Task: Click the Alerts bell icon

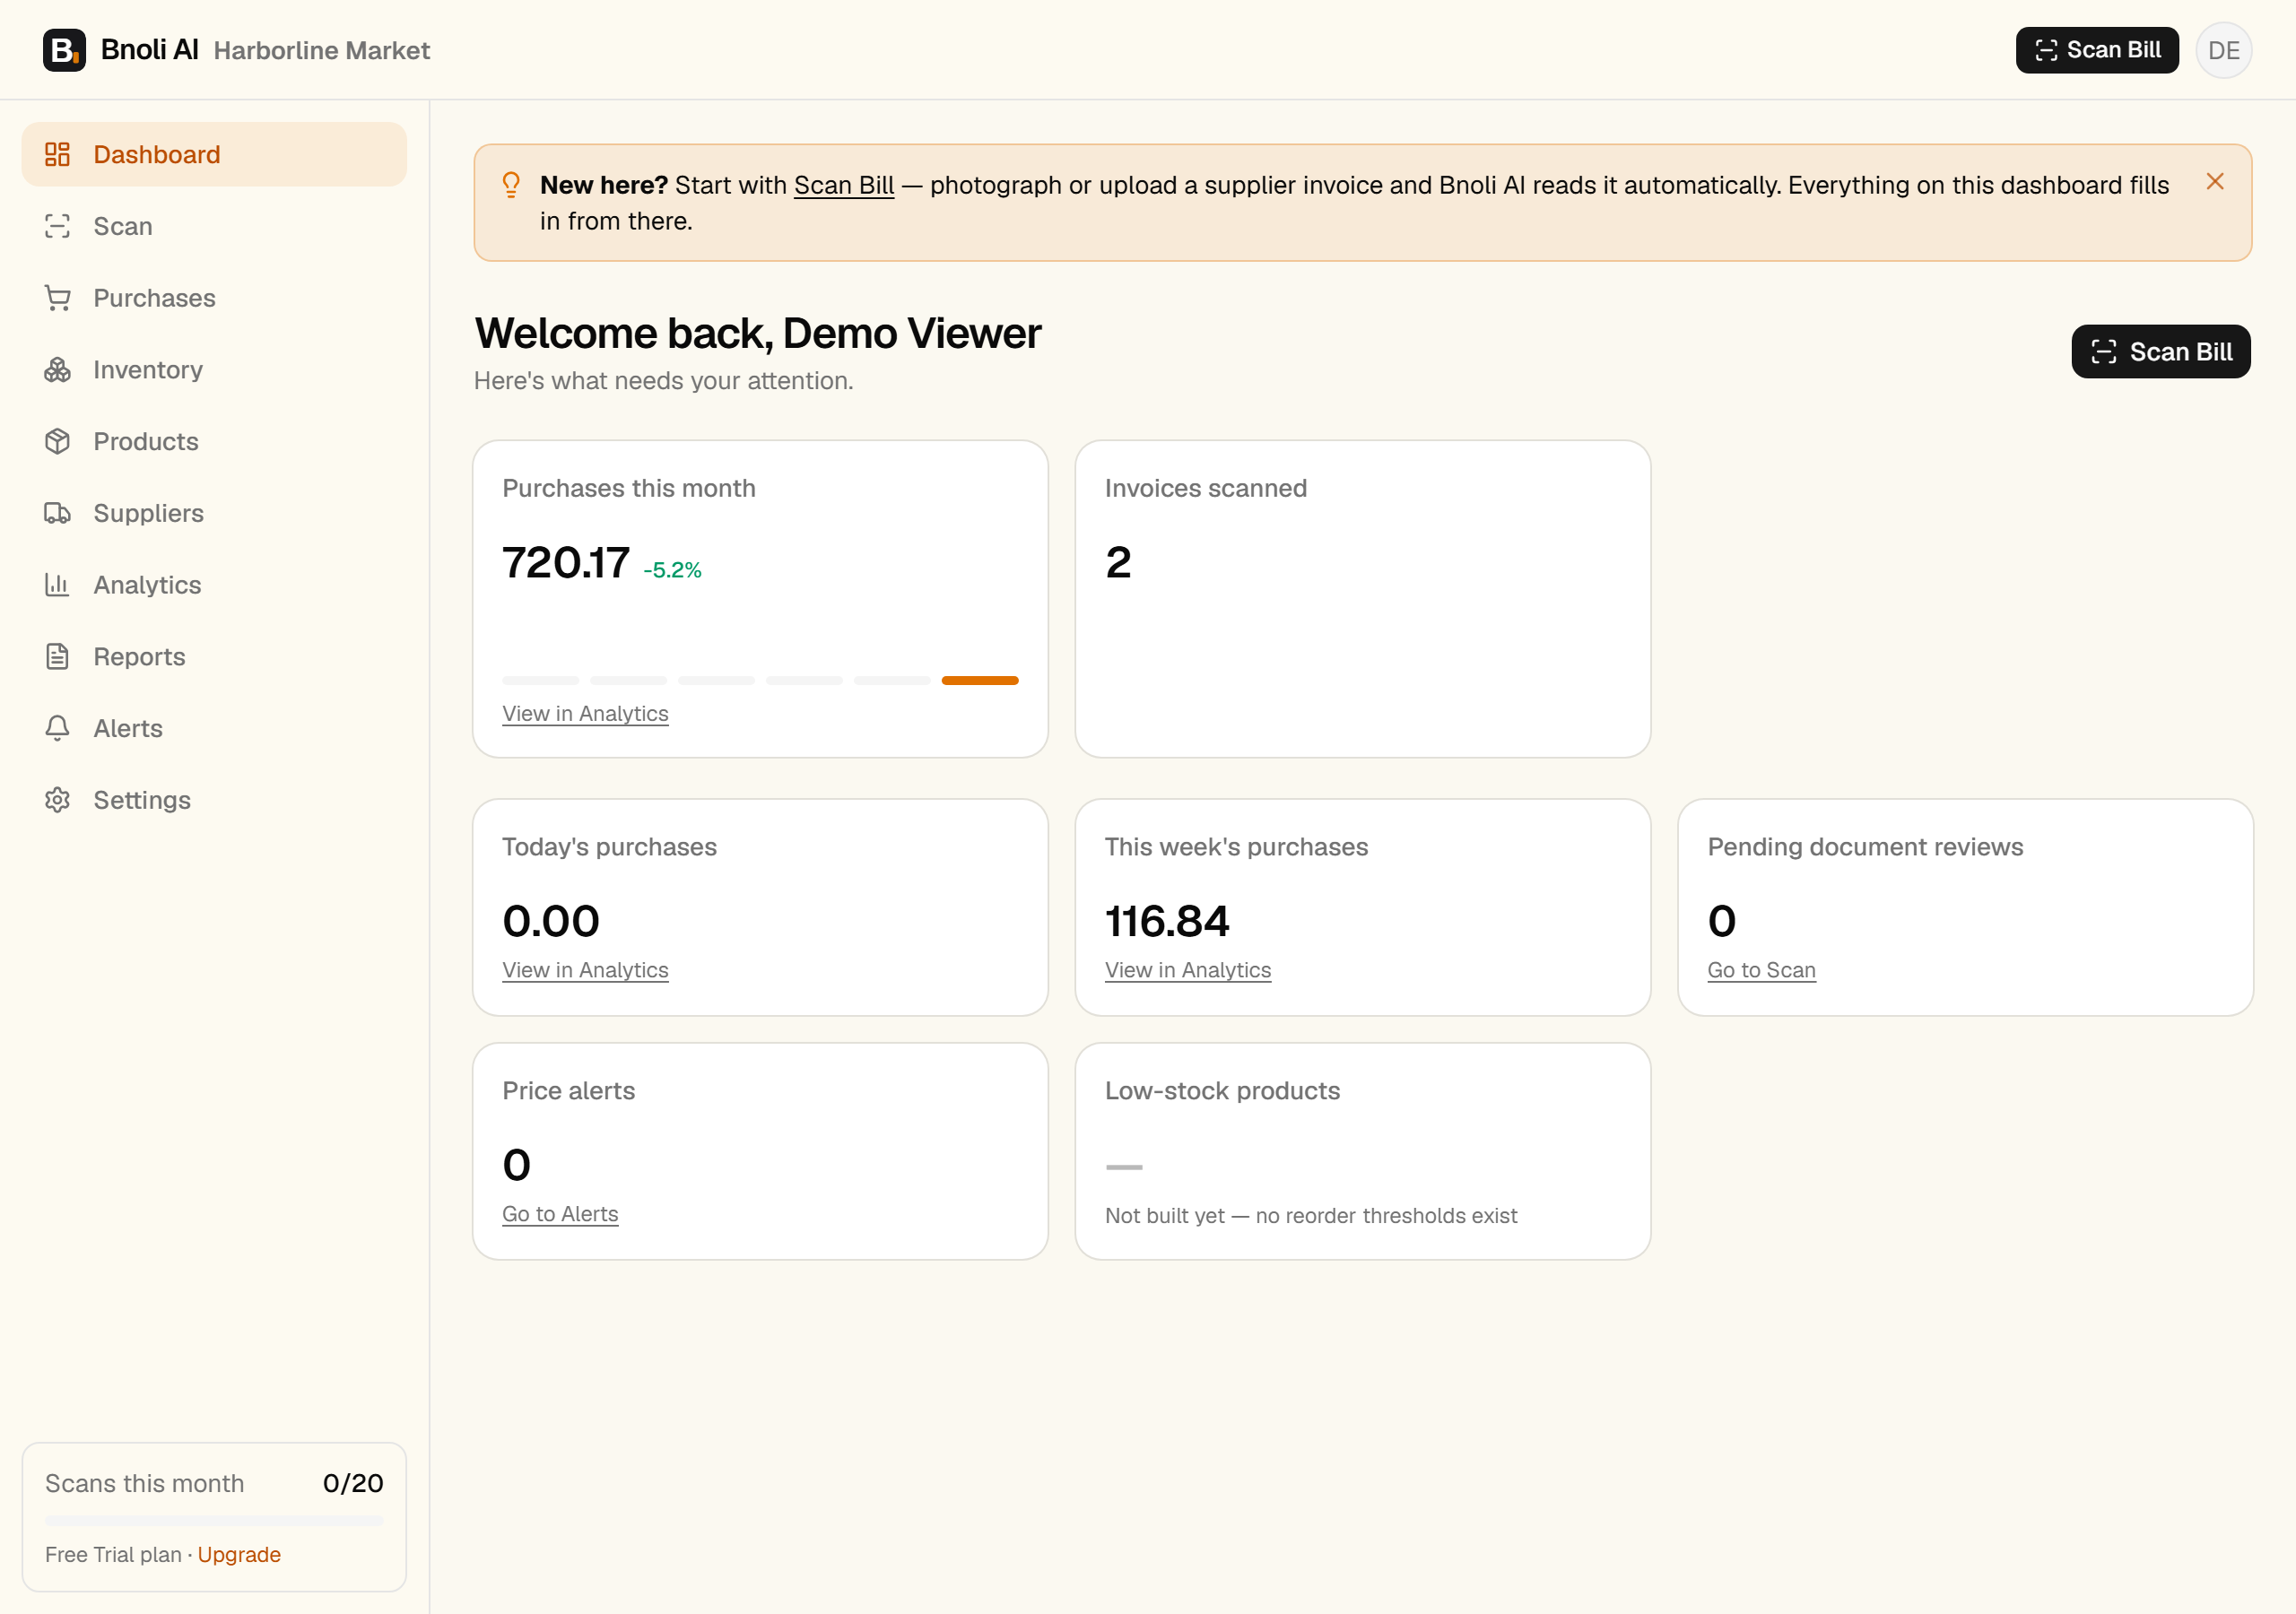Action: tap(57, 728)
